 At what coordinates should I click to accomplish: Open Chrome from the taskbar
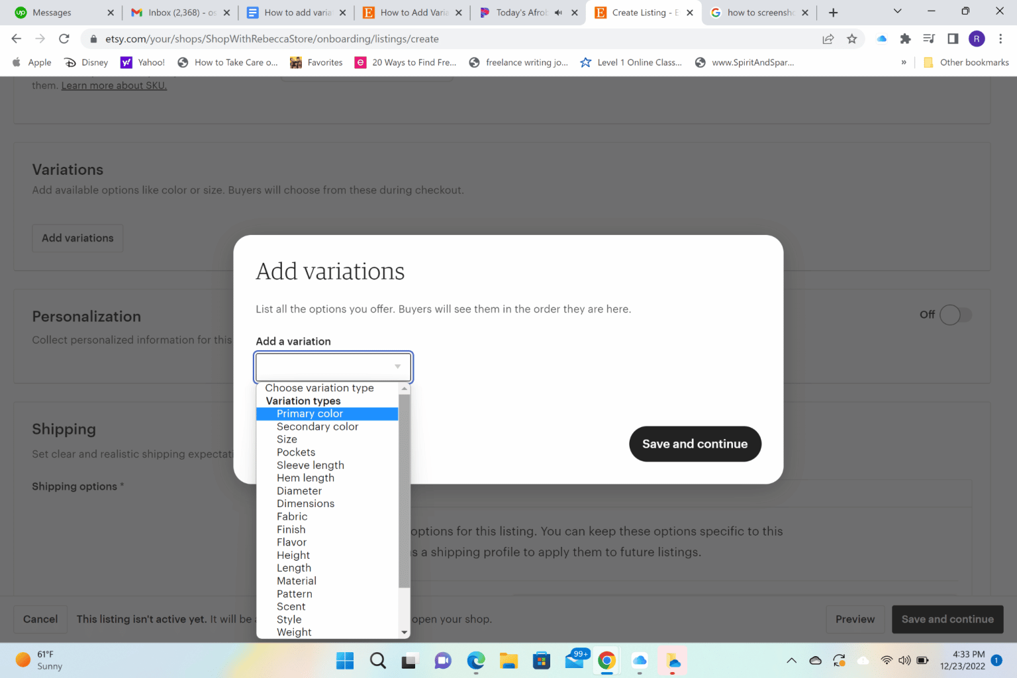606,660
